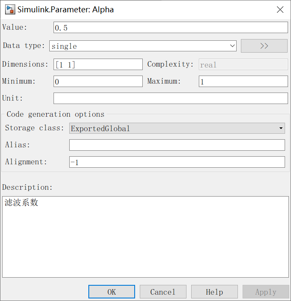Image resolution: width=291 pixels, height=301 pixels.
Task: Close the Simulink.Parameter dialog
Action: coord(280,9)
